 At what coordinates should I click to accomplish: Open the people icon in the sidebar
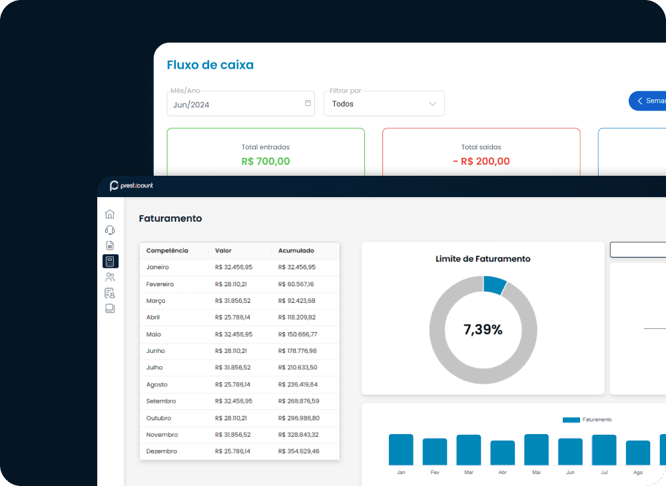110,277
